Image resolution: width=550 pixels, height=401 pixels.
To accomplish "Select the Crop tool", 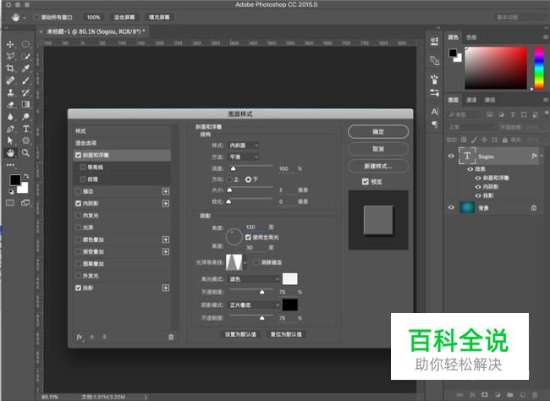I will pyautogui.click(x=10, y=68).
